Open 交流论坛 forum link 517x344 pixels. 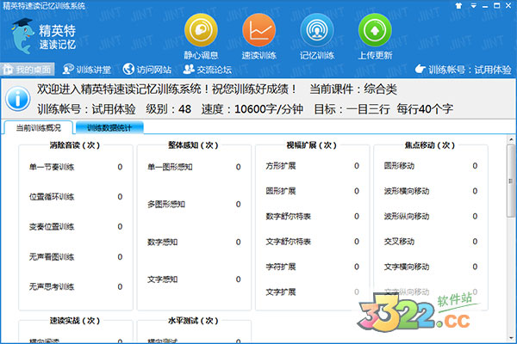point(208,70)
